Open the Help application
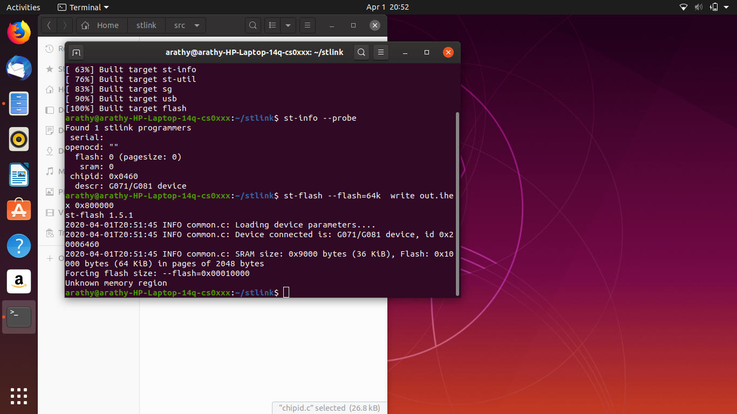The height and width of the screenshot is (414, 737). click(18, 246)
